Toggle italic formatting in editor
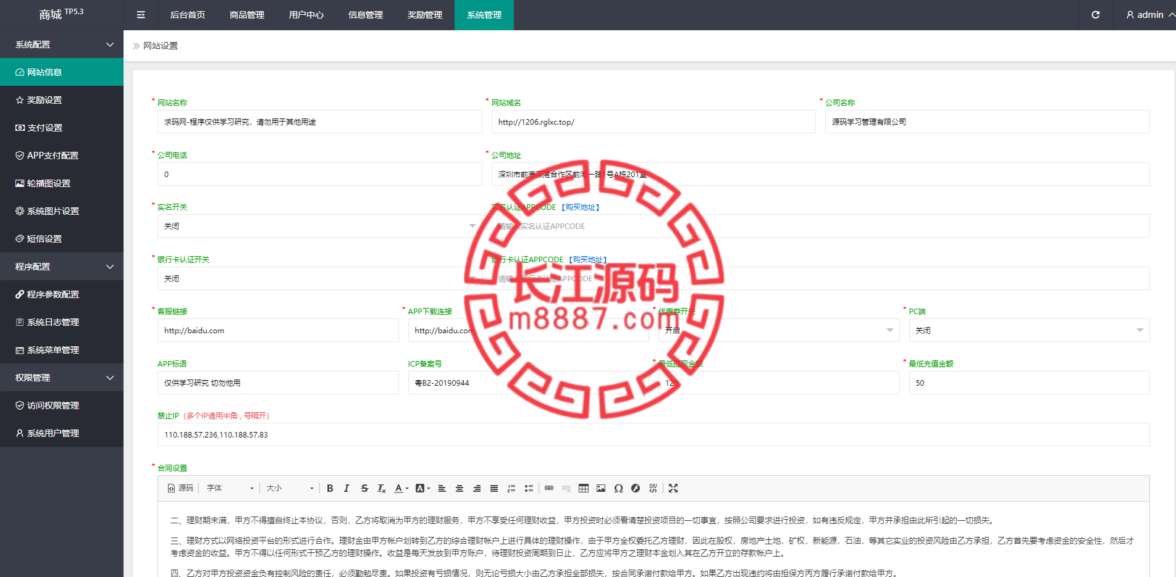Screen dimensions: 1176x577 [x=346, y=488]
